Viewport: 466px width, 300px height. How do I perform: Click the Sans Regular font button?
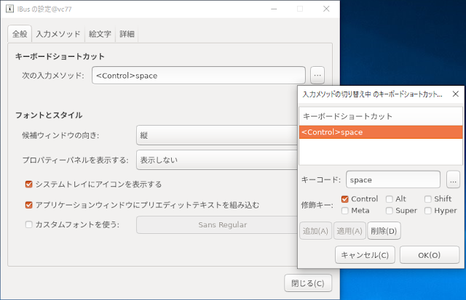[217, 224]
